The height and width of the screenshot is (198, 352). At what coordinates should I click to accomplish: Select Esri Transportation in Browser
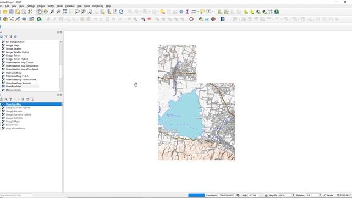[15, 42]
